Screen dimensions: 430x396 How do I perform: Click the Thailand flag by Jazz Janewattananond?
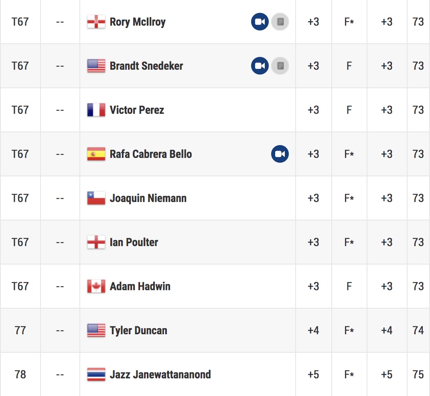[x=96, y=375]
